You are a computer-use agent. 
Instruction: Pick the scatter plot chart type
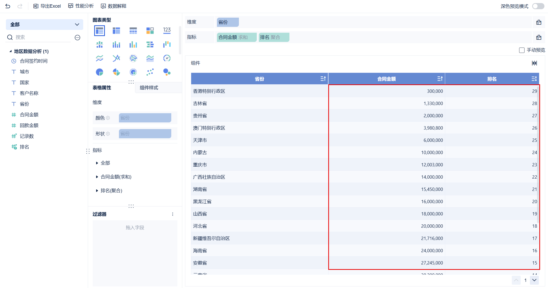coord(150,72)
